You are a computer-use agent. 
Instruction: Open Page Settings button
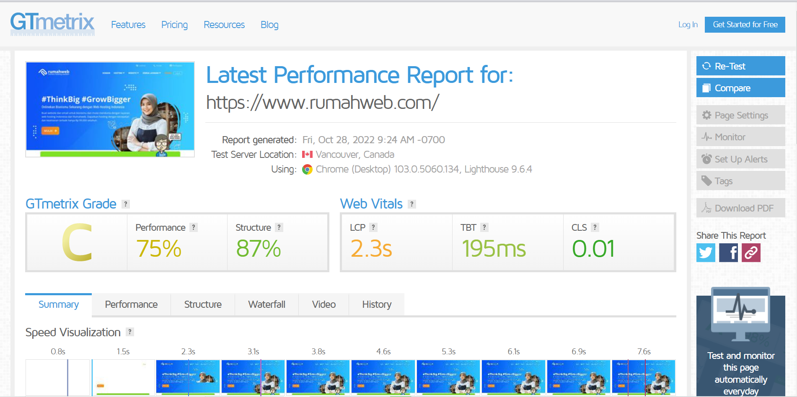coord(741,115)
